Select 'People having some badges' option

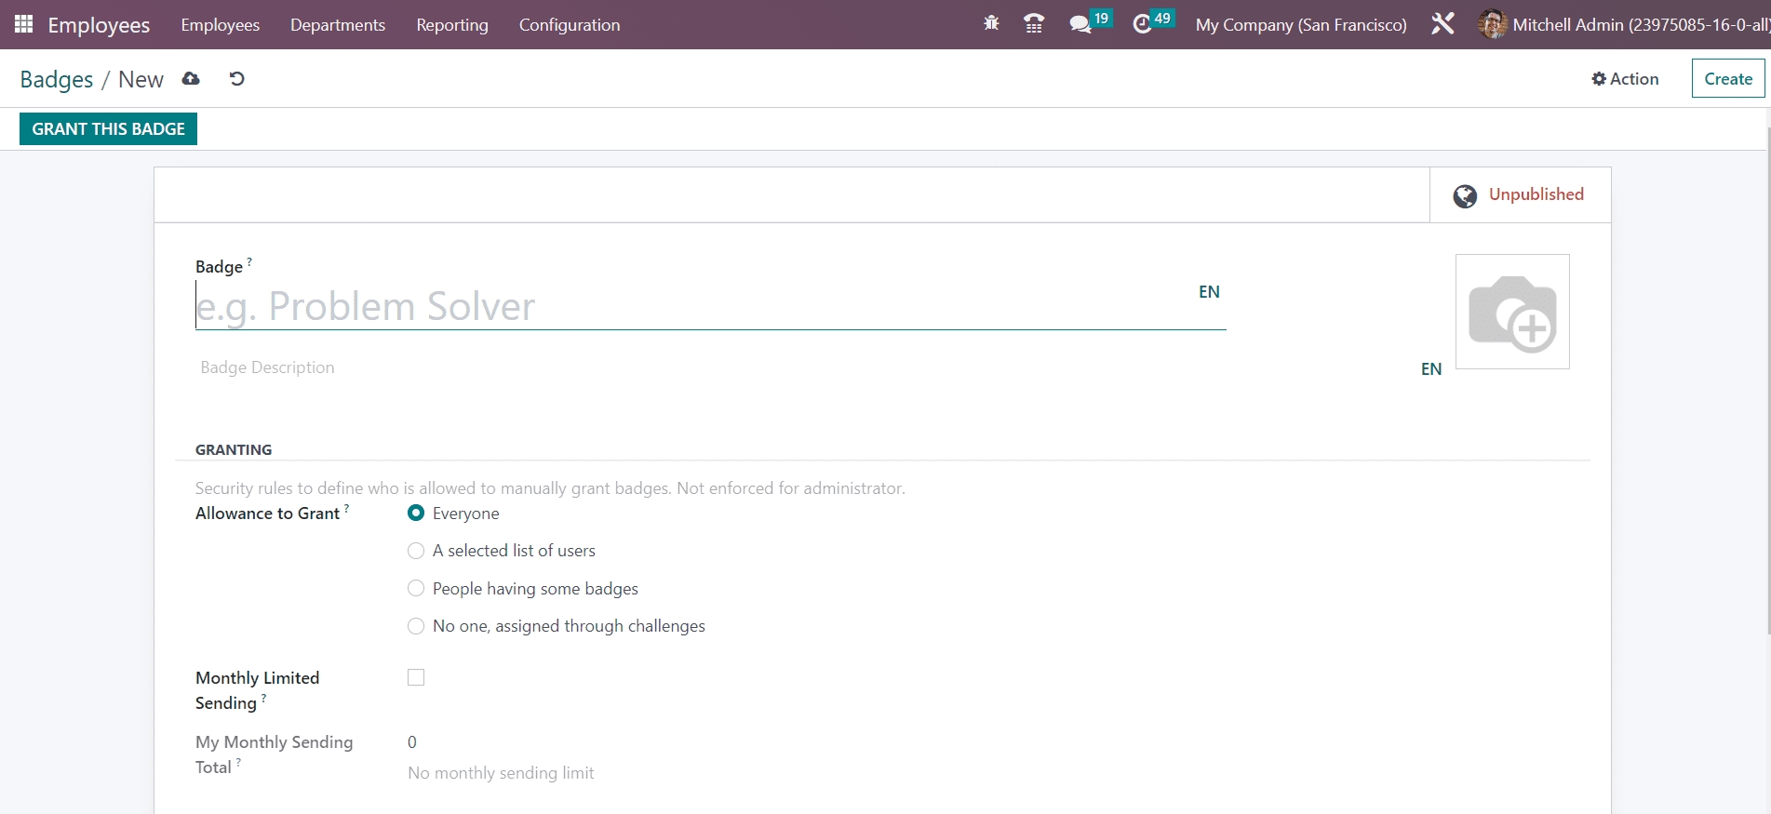coord(416,589)
